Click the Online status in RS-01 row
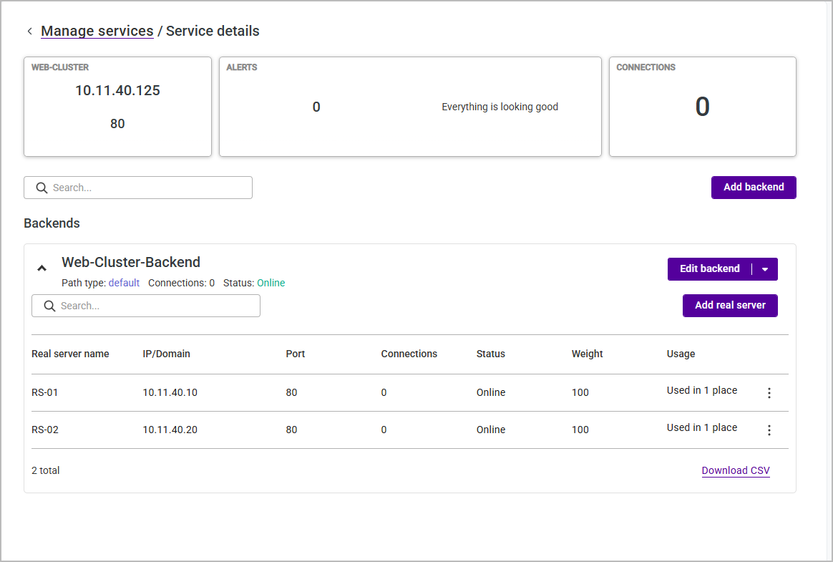Screen dimensions: 833x562 coord(491,393)
